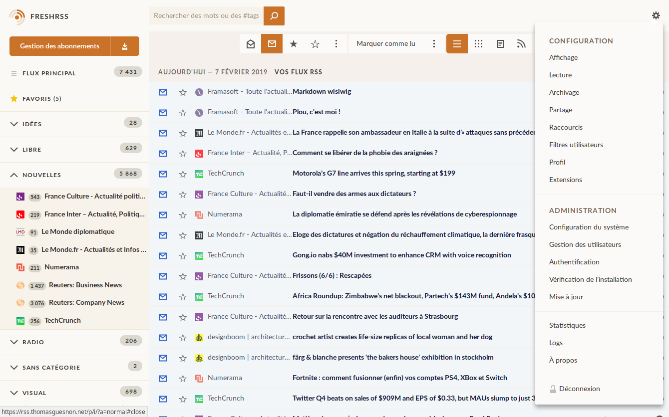
Task: Toggle display of unread articles
Action: tap(272, 43)
